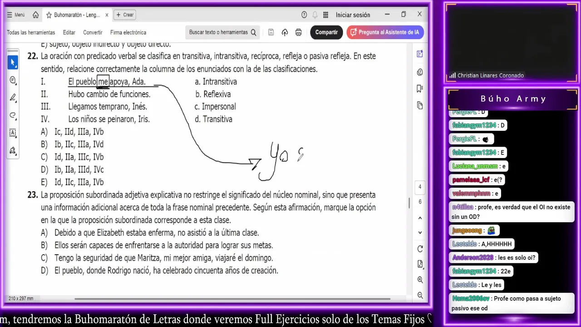The height and width of the screenshot is (327, 581).
Task: Click the zoom out magnifier
Action: 420,295
